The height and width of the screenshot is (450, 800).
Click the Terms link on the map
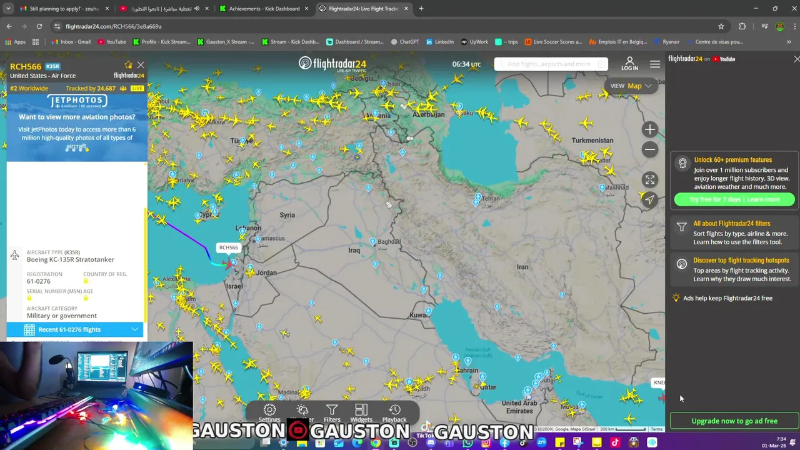pyautogui.click(x=656, y=429)
